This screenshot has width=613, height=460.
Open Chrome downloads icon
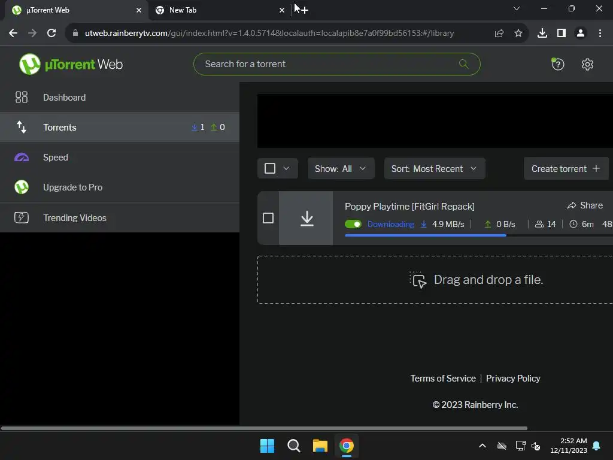click(x=542, y=34)
